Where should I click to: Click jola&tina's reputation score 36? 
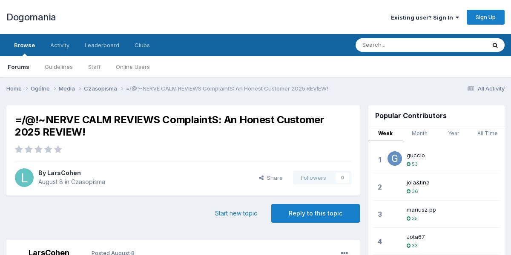tap(412, 191)
